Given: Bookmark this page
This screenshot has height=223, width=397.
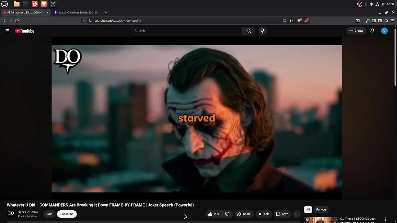Looking at the screenshot, I should (82, 20).
